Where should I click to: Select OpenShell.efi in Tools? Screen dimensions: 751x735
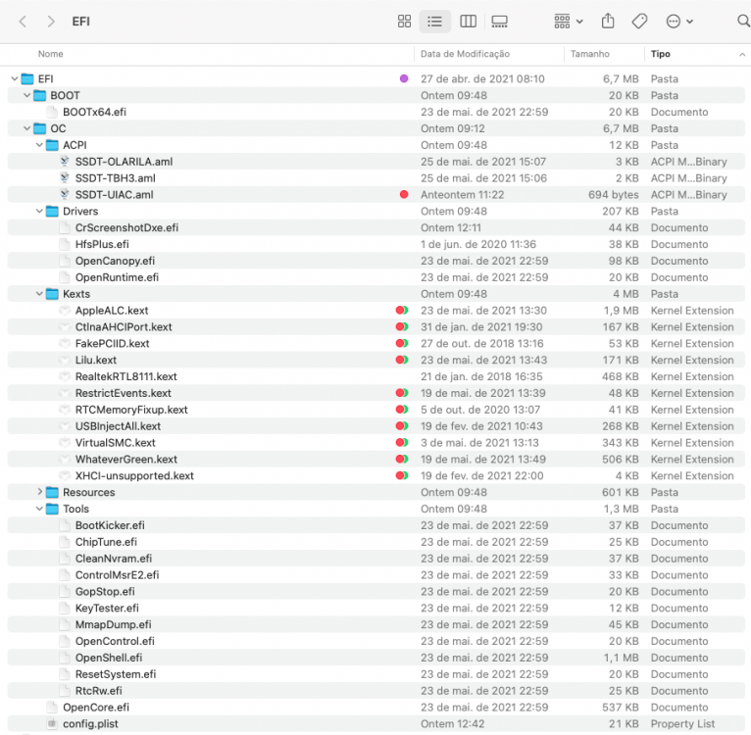coord(109,658)
